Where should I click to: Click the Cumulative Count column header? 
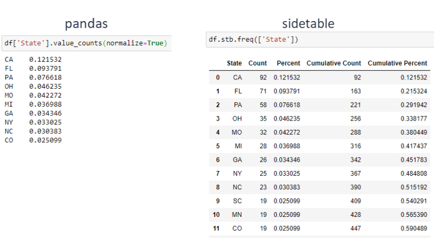coord(334,63)
